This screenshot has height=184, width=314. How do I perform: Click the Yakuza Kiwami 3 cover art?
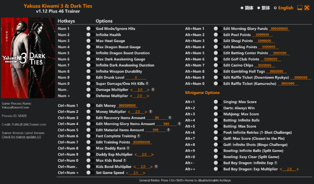click(28, 58)
